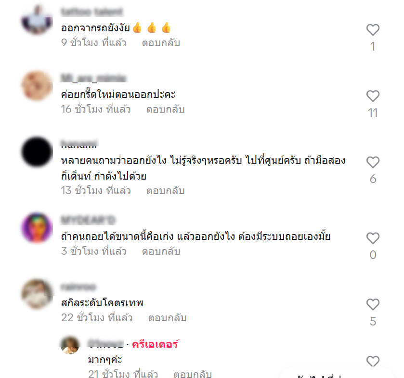Screen dimensions: 404x378
Task: Like the 'ถ้าคนถอยได้ขนาดนี้คือเก่ง' comment
Action: pyautogui.click(x=373, y=238)
